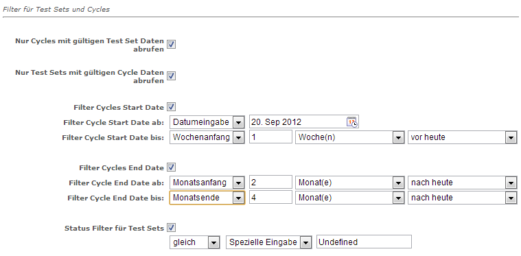Screen dimensions: 521x256
Task: Click the number field containing 1 for Start Date bis
Action: click(271, 137)
